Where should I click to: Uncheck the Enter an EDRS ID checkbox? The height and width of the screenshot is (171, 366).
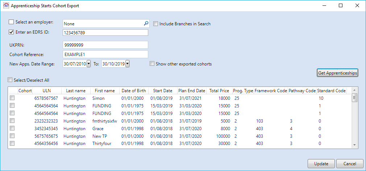[11, 32]
